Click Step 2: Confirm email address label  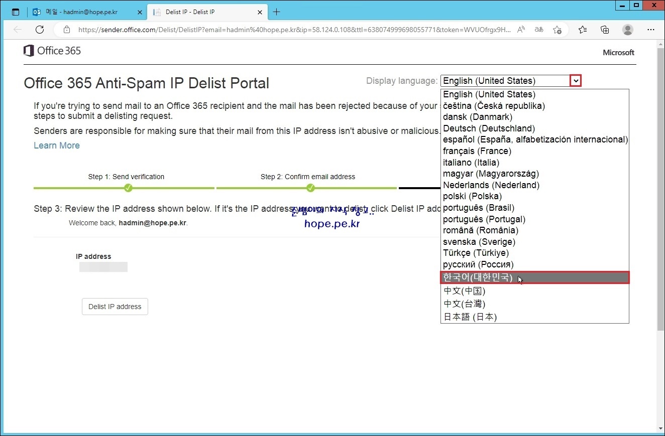(x=308, y=177)
